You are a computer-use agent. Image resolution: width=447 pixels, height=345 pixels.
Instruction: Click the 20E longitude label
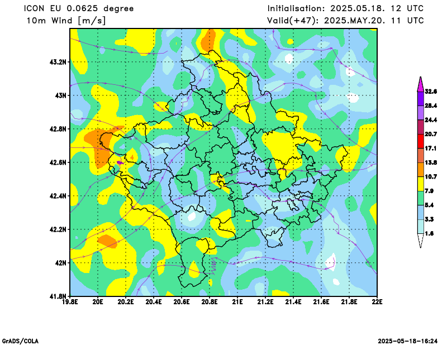tap(98, 302)
